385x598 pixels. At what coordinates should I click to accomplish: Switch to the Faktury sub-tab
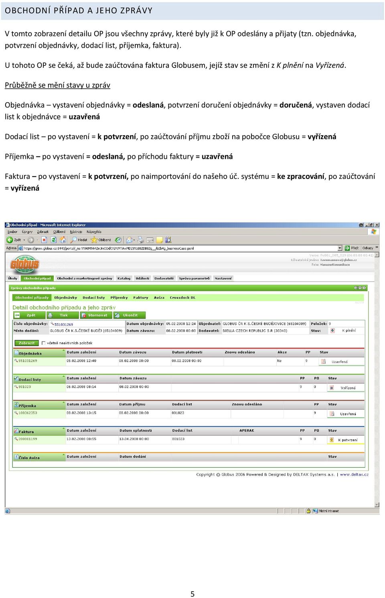pos(141,298)
